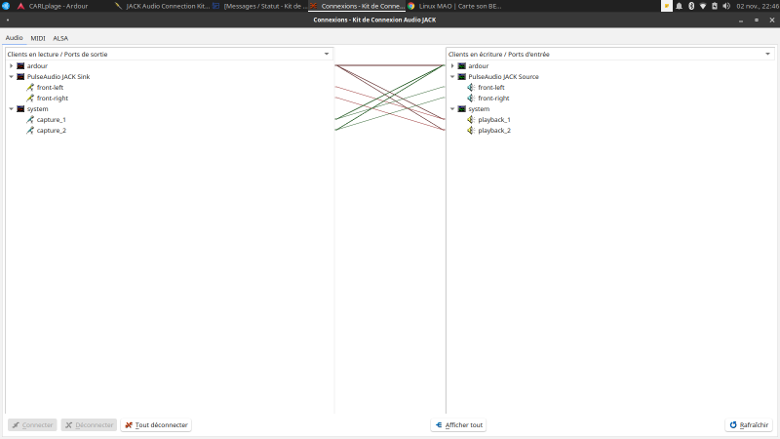This screenshot has width=780, height=439.
Task: Click the yellow tray indicator icon
Action: click(x=667, y=6)
